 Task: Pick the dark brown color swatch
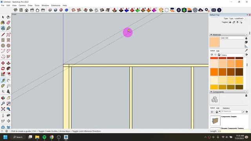point(239,72)
